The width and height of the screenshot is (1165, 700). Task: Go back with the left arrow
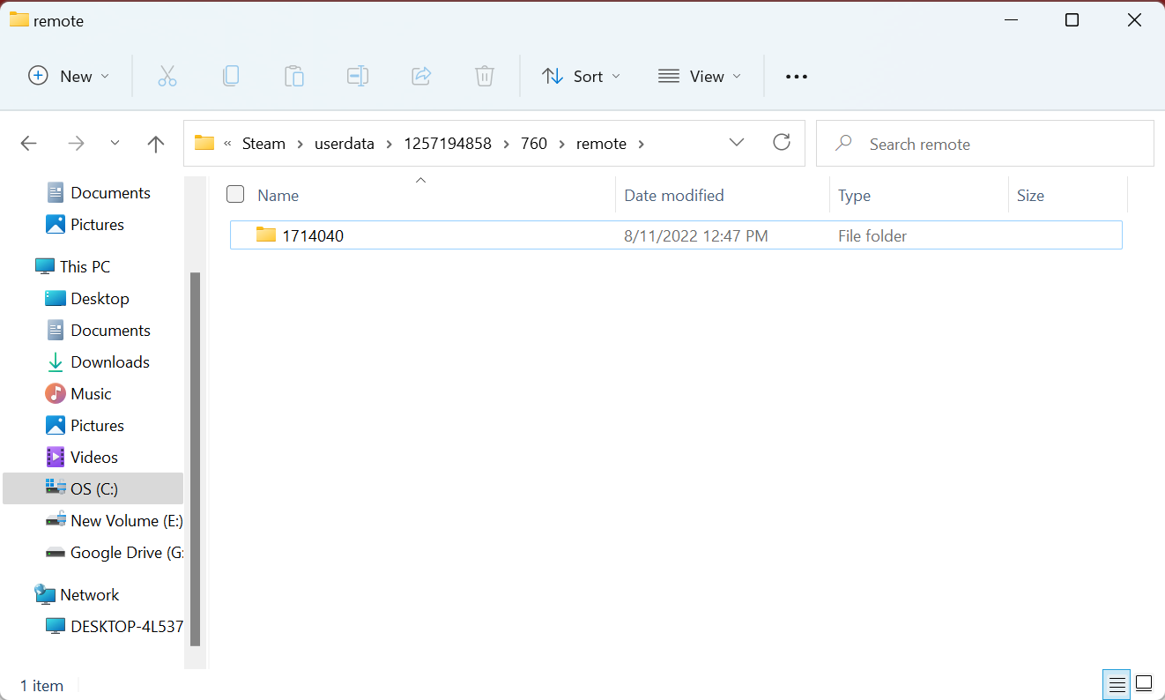28,144
